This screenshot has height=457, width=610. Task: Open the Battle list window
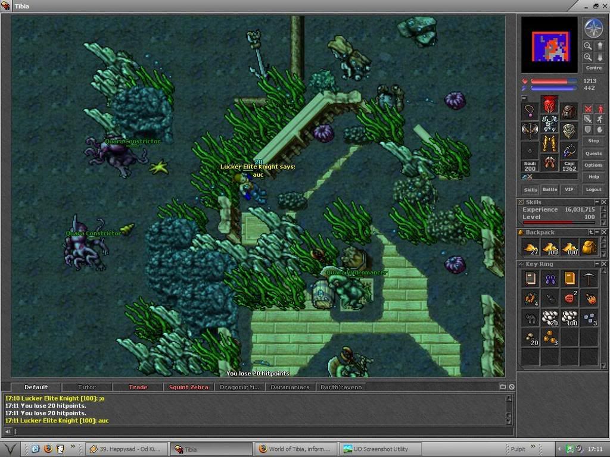550,189
